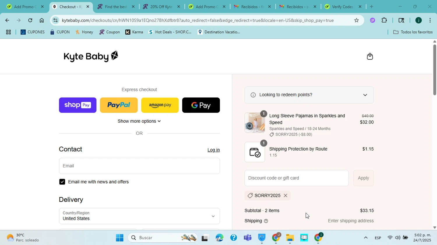Remove the SORRY2025 discount tag
Viewport: 437px width, 245px height.
point(286,196)
